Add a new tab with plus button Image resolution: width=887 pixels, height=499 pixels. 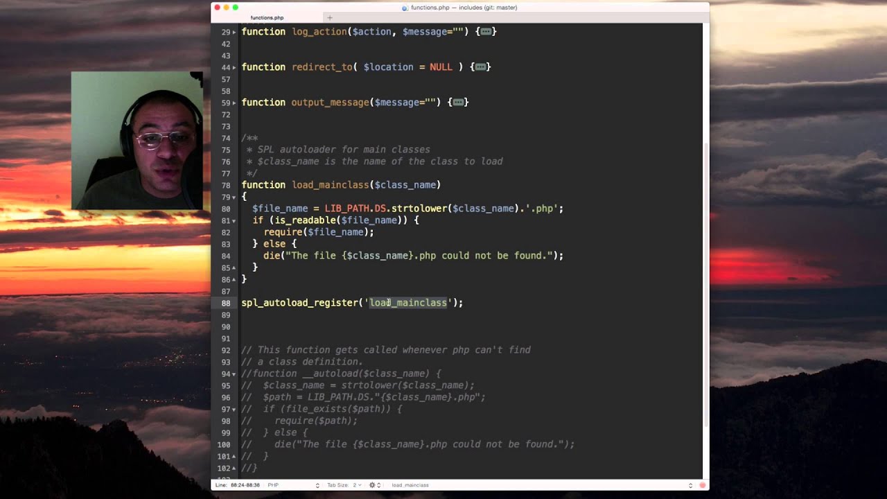click(x=330, y=17)
